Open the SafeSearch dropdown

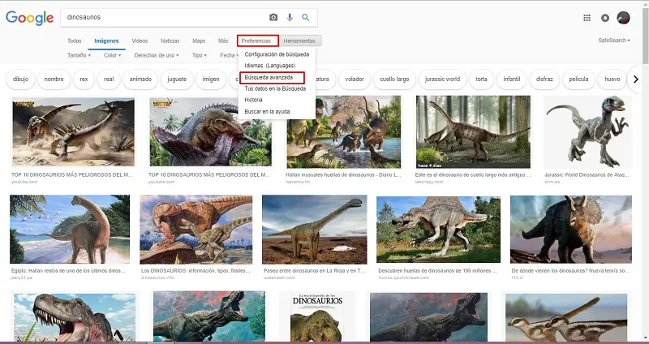(x=614, y=41)
